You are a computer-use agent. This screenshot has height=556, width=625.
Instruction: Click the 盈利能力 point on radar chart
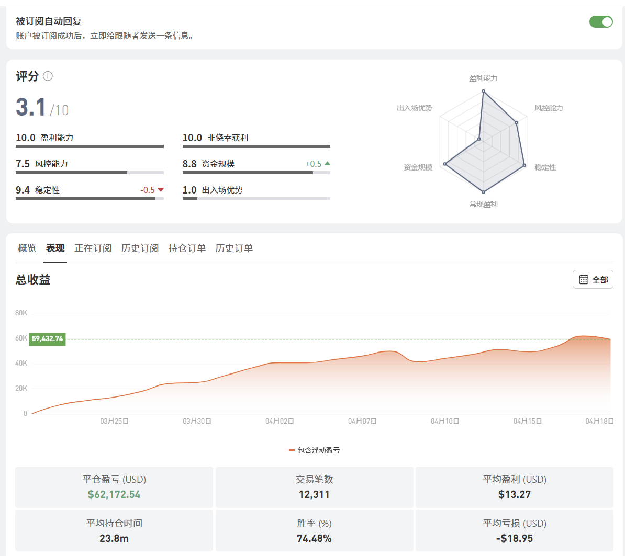click(x=484, y=92)
